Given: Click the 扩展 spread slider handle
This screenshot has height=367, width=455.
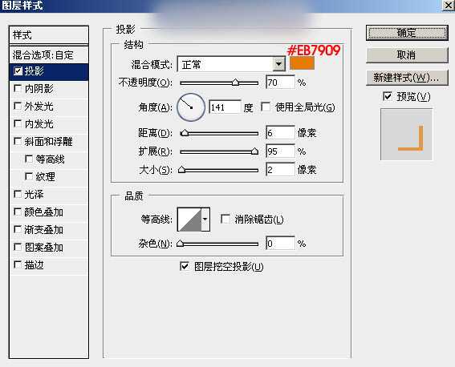Looking at the screenshot, I should pyautogui.click(x=254, y=151).
